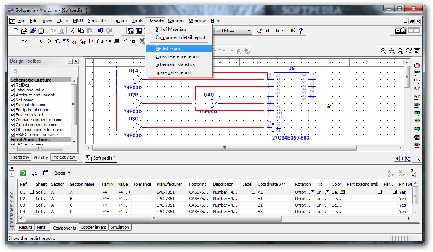Open Cross reference report

point(178,56)
